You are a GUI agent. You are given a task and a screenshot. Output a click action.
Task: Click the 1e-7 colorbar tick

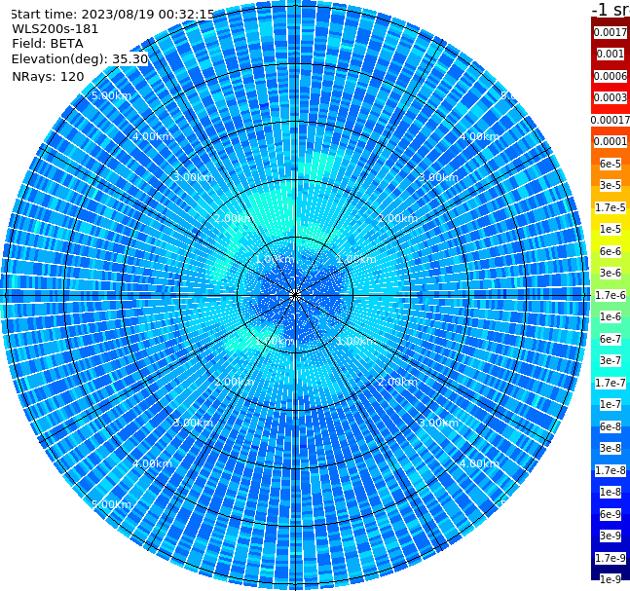click(x=611, y=404)
